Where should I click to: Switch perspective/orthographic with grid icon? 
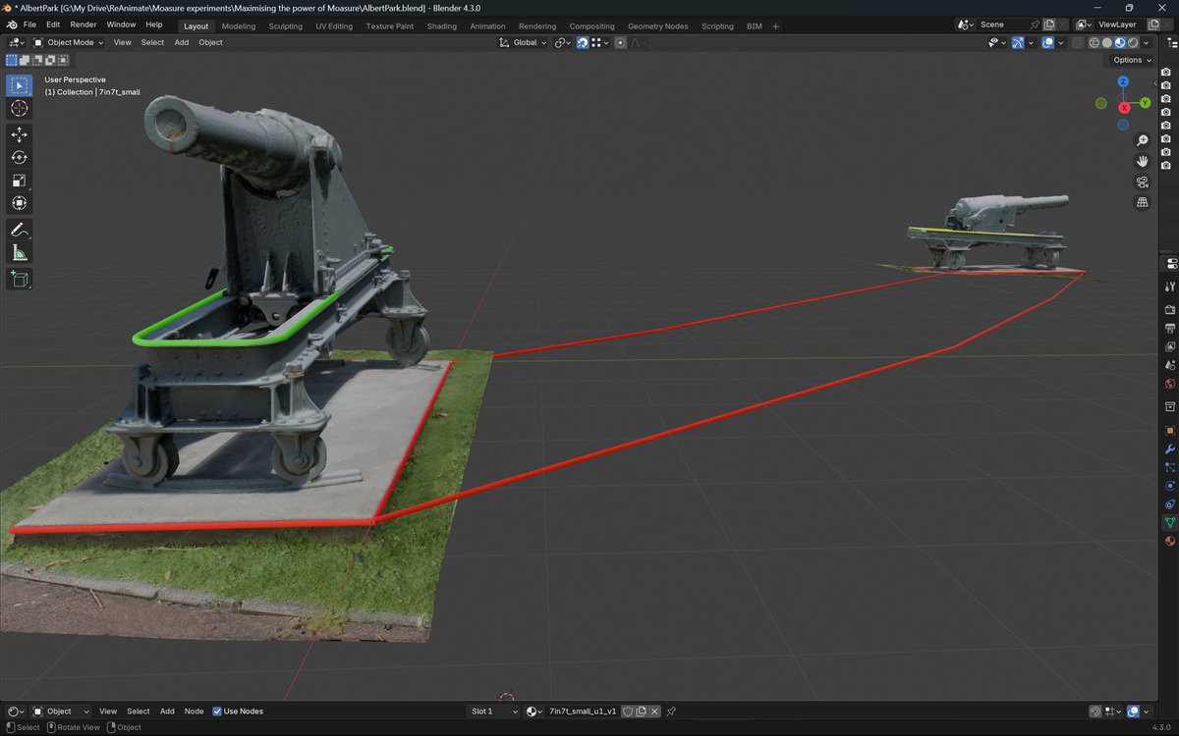coord(1142,202)
